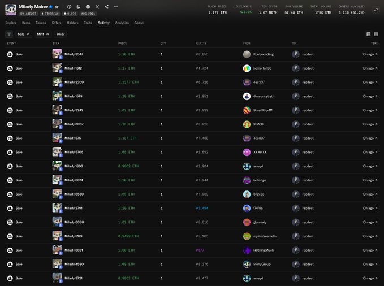Open transaction link for Milady 8831 sale
Viewport: 384px width, 286px height.
(370, 250)
